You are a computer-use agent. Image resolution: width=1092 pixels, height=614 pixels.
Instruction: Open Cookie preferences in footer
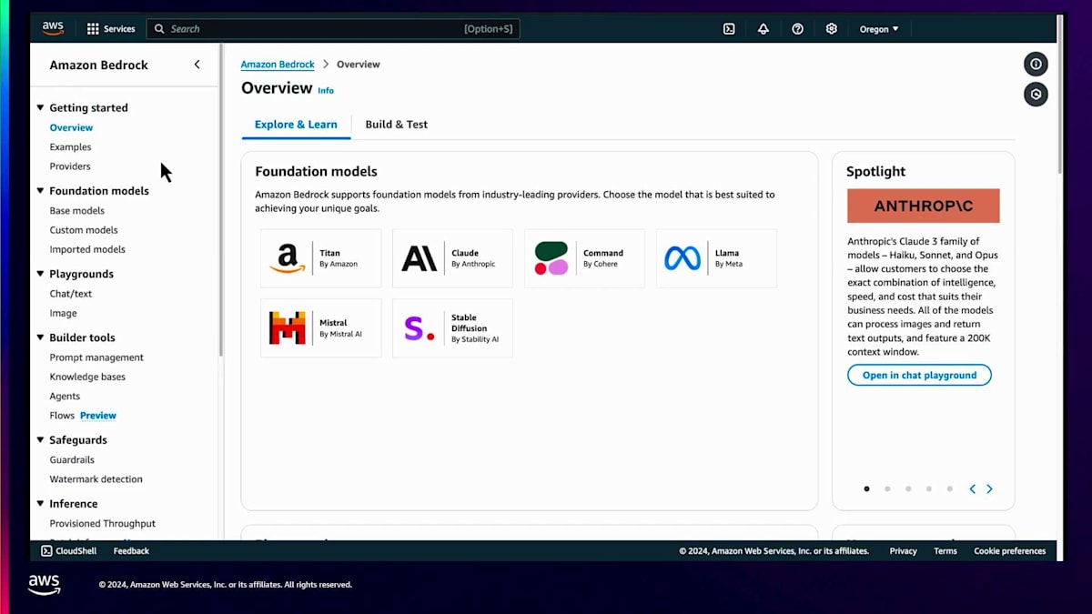point(1010,551)
